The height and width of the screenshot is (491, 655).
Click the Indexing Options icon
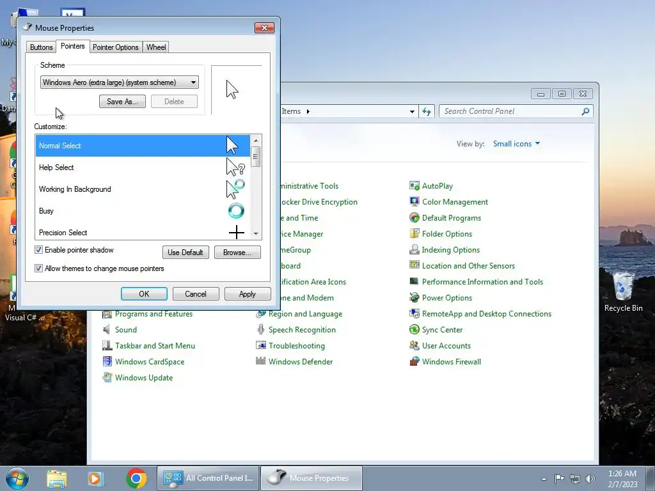point(414,250)
